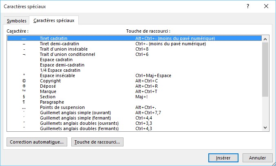Select the Paragraphe ¶ symbol row

click(x=52, y=102)
